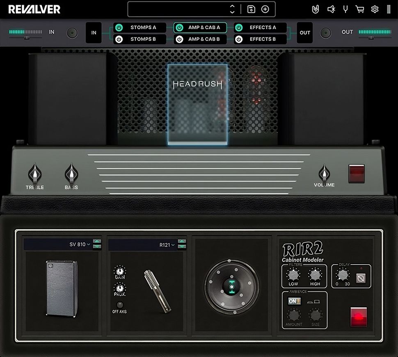
Task: Enable the EFFECTS B block
Action: (238, 39)
